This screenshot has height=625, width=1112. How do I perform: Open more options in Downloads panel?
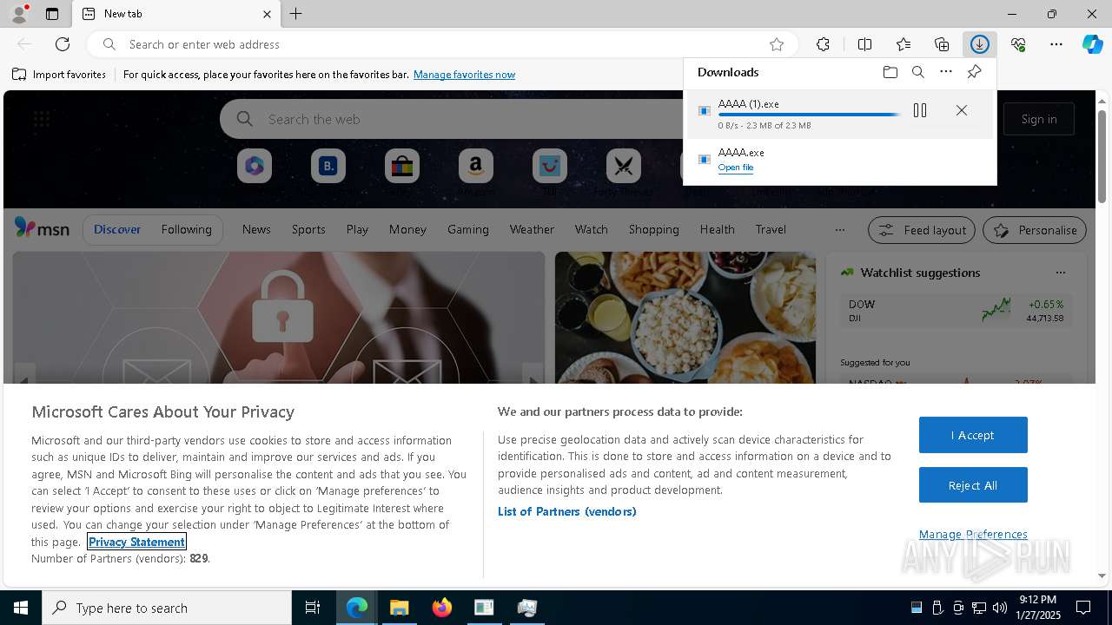(946, 72)
